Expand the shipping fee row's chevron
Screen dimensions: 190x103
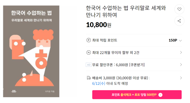[x=181, y=78]
